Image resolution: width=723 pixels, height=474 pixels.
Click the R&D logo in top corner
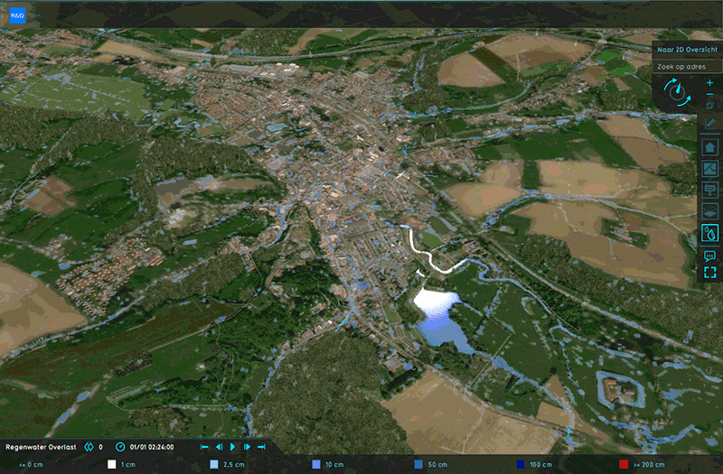coord(17,16)
